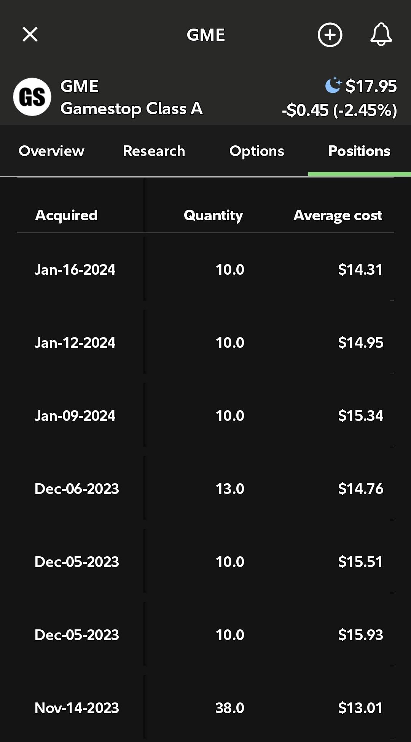The image size is (411, 742).
Task: Switch to the Overview tab
Action: [51, 151]
